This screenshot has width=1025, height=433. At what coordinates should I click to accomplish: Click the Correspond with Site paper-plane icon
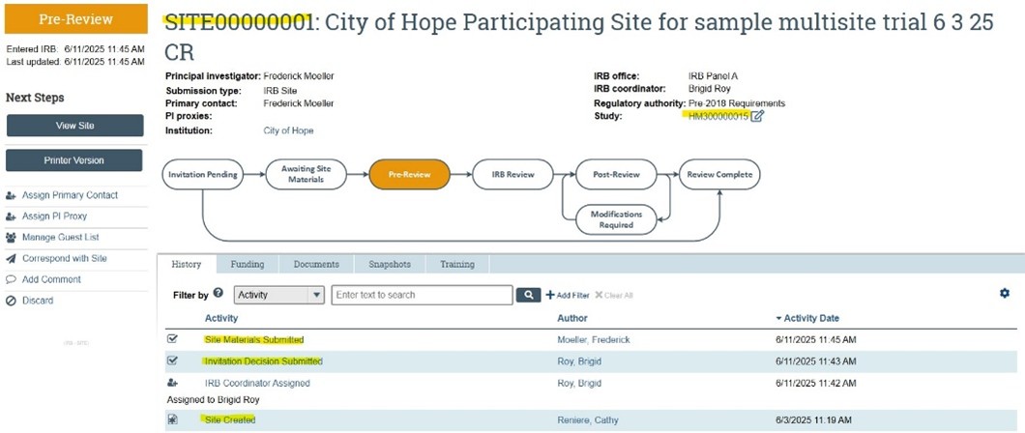(x=12, y=259)
